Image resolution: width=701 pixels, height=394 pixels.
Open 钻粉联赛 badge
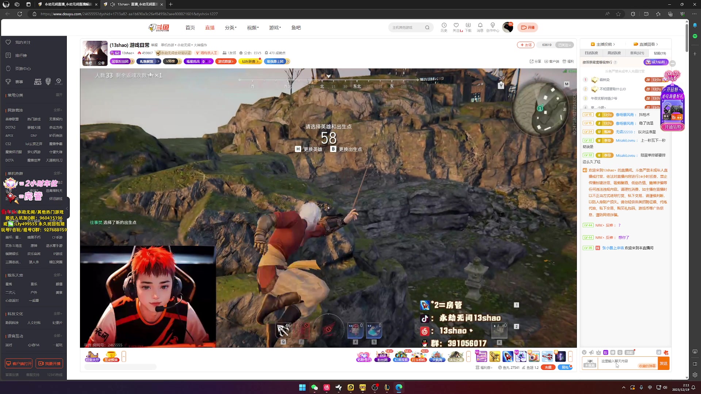coord(250,61)
